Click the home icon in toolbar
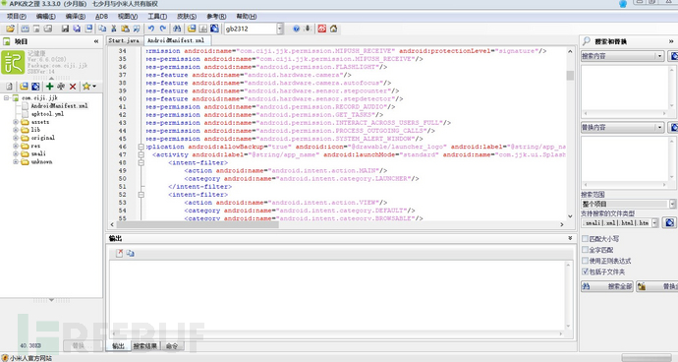Viewport: 678px width, 362px height. [x=333, y=29]
